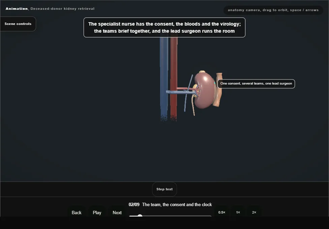Set playback speed to 2×
This screenshot has height=229, width=329.
254,212
